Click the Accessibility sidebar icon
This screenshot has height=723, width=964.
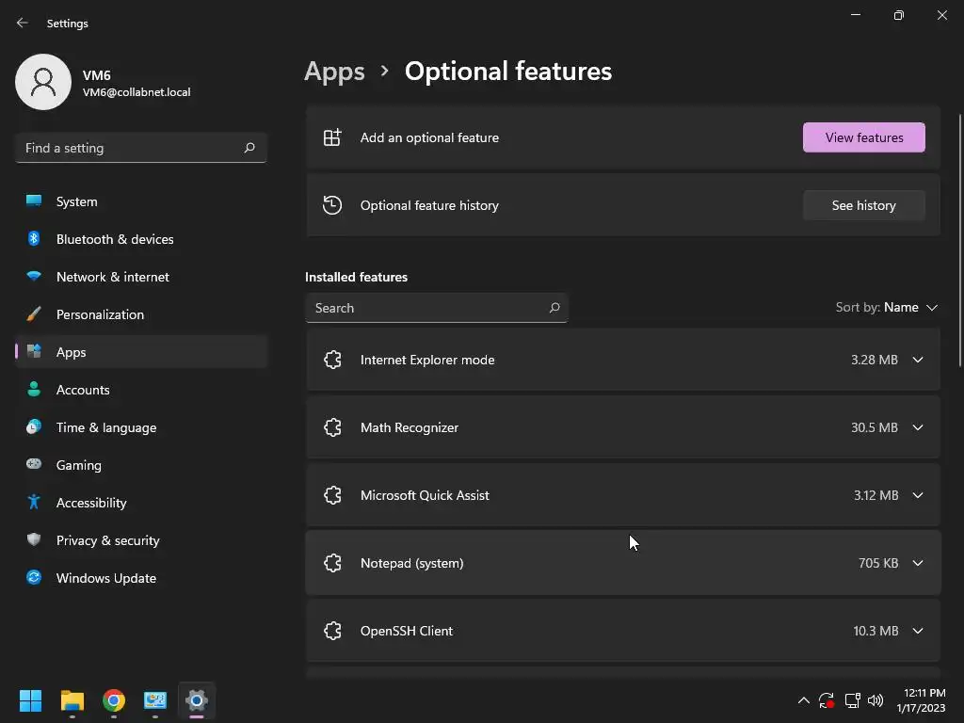[34, 503]
